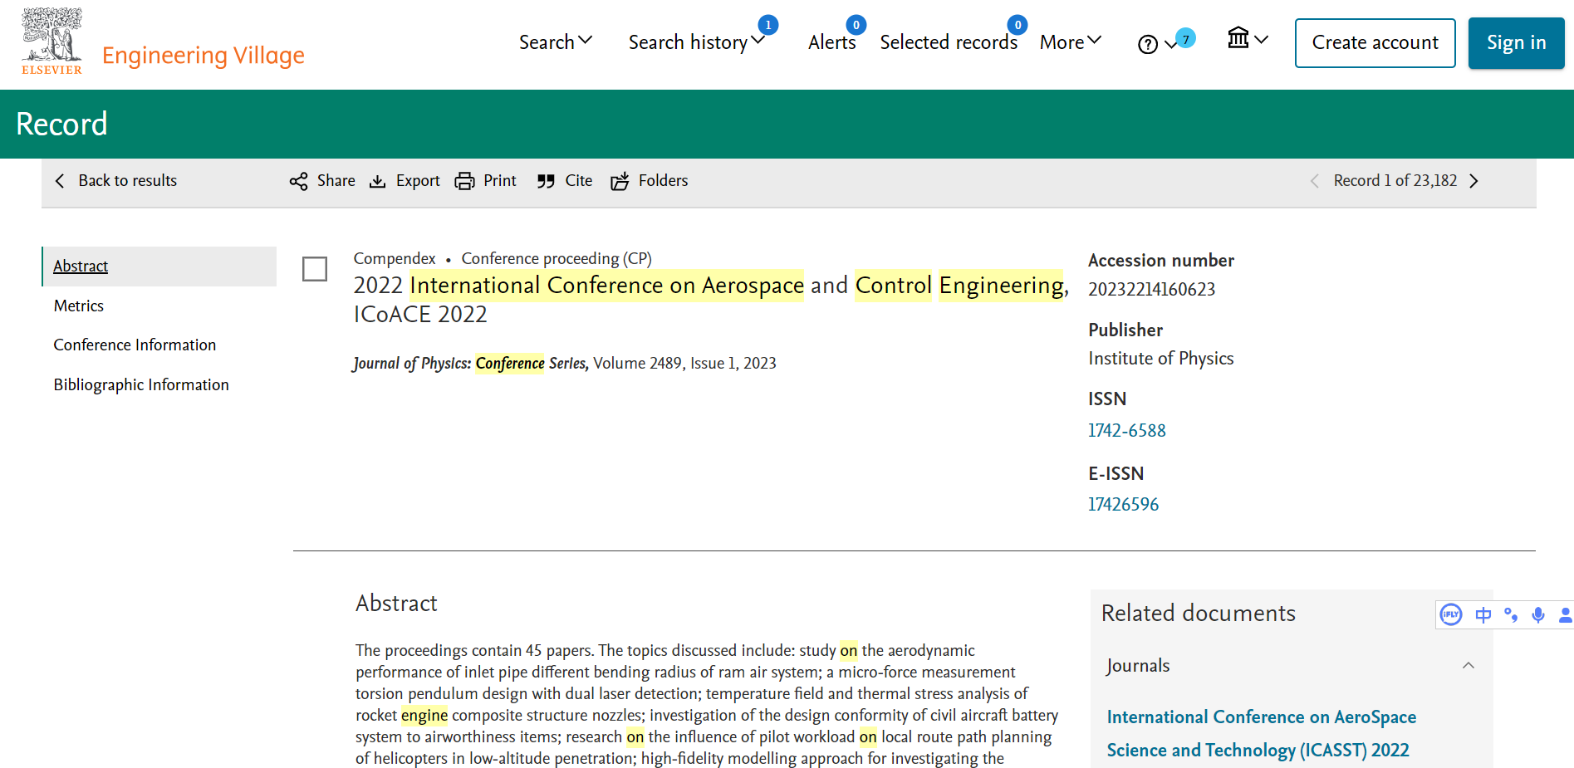Tick the record selection checkbox
1574x768 pixels.
pyautogui.click(x=315, y=269)
